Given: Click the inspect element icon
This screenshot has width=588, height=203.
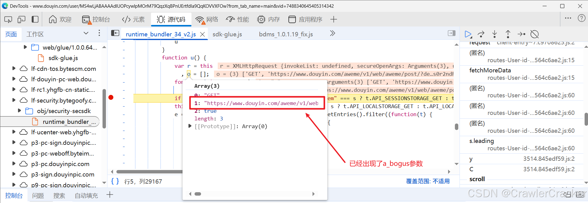Looking at the screenshot, I should [8, 19].
